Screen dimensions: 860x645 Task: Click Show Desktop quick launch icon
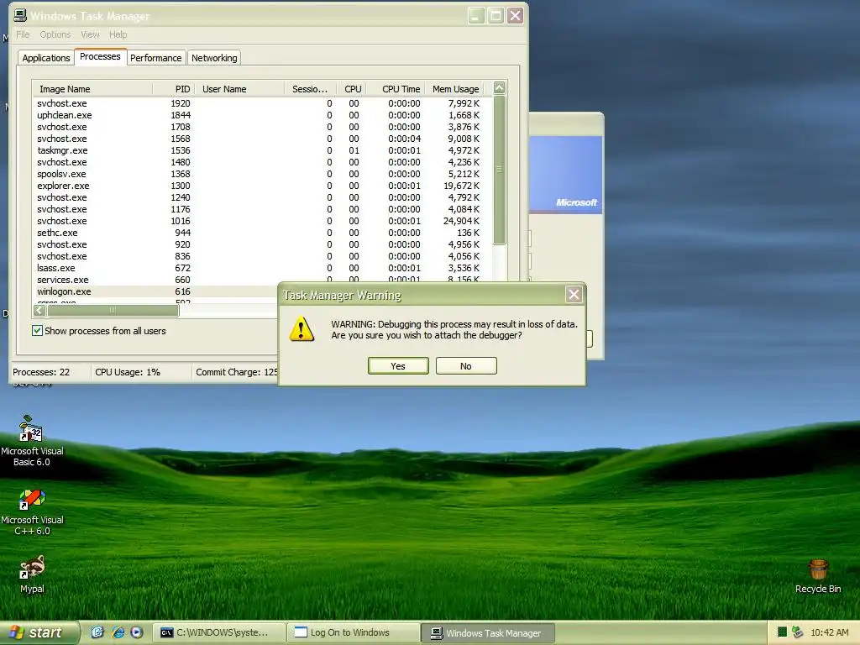(x=97, y=632)
